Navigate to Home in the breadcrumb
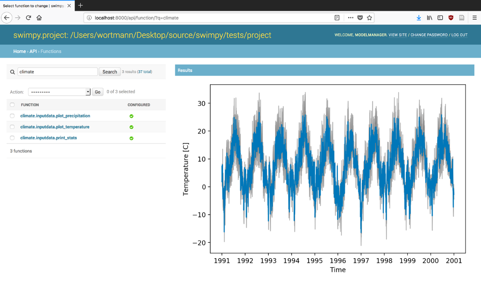This screenshot has width=481, height=300. pos(19,52)
